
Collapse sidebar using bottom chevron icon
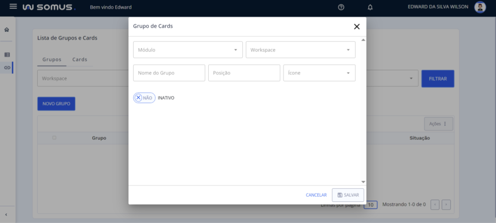point(6,215)
